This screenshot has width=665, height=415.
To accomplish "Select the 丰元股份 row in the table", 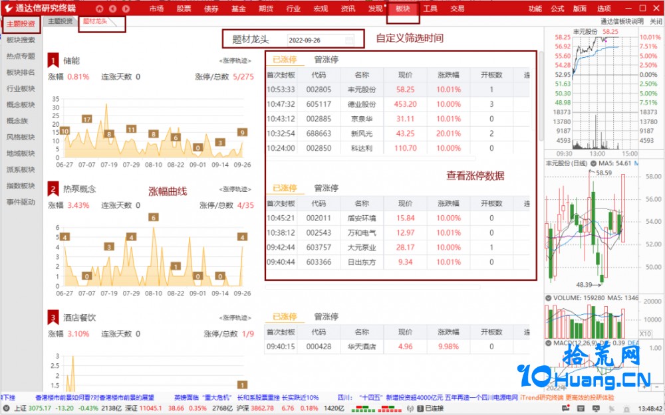I will click(x=398, y=90).
